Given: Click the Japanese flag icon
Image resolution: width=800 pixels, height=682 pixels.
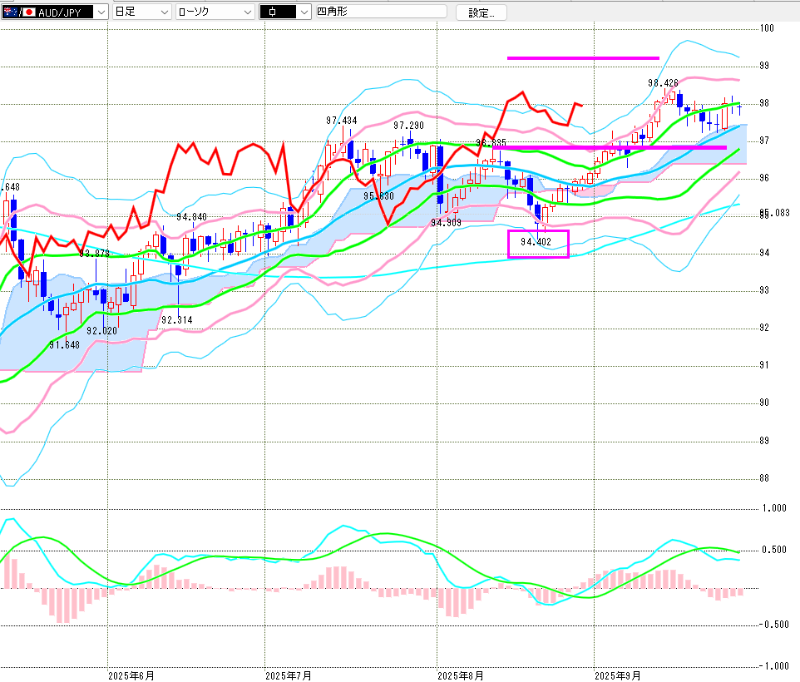Looking at the screenshot, I should point(29,12).
